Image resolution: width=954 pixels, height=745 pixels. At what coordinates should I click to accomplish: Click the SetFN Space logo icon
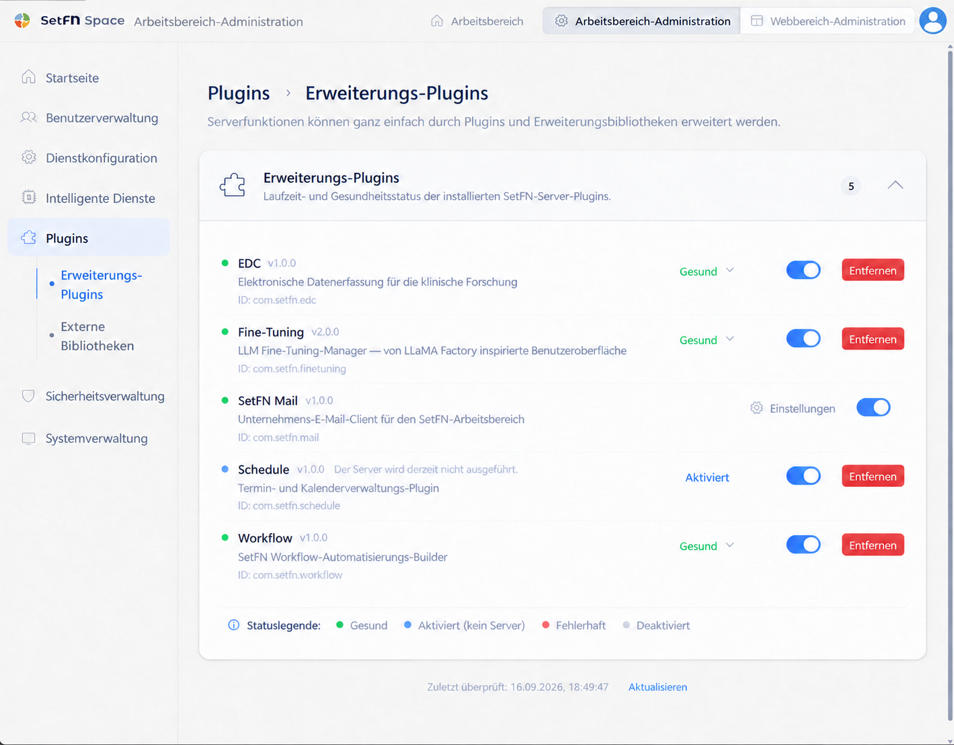[22, 21]
